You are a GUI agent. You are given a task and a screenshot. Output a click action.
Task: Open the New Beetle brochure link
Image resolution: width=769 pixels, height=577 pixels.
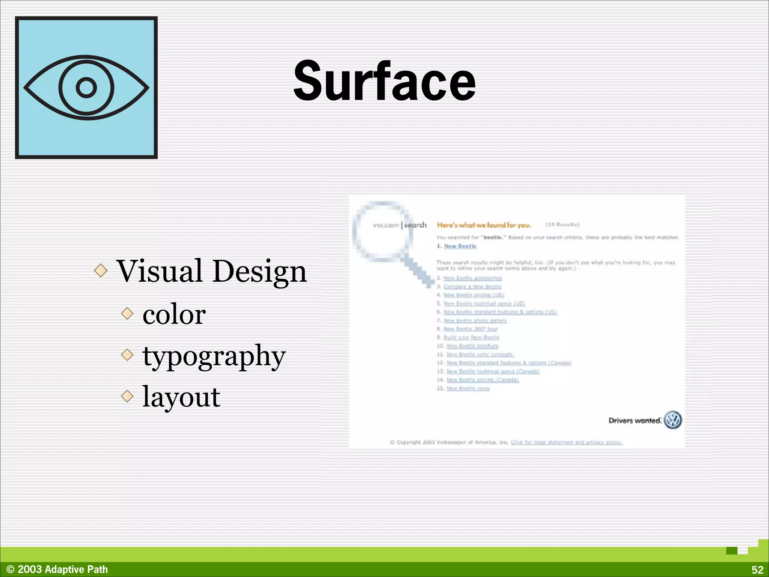[x=472, y=346]
